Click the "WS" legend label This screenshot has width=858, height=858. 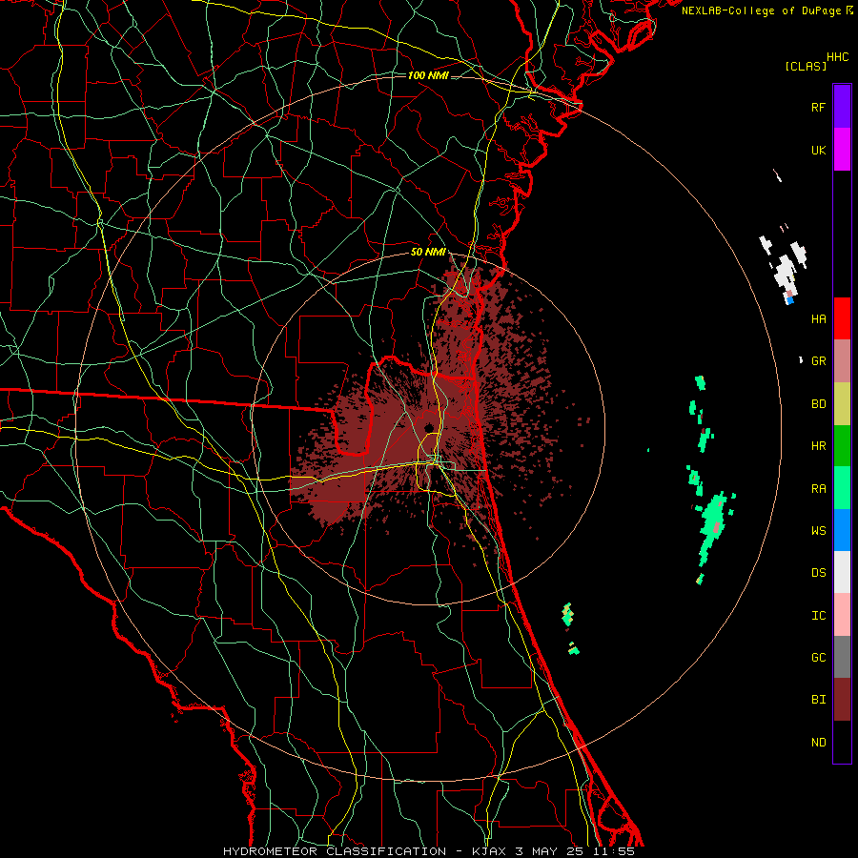tap(818, 531)
